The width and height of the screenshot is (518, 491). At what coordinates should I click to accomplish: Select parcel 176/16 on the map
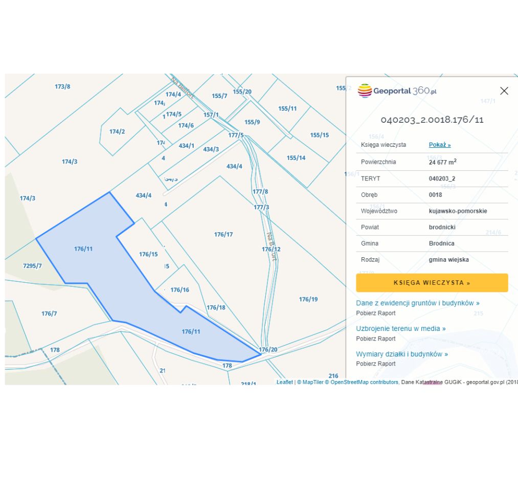pyautogui.click(x=179, y=290)
